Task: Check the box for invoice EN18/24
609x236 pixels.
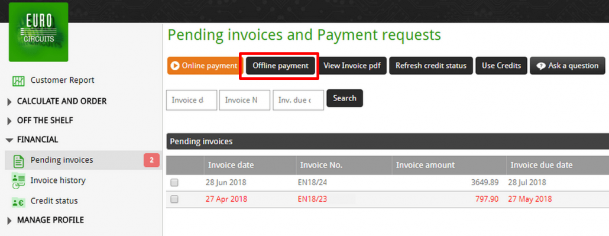Action: [x=174, y=183]
